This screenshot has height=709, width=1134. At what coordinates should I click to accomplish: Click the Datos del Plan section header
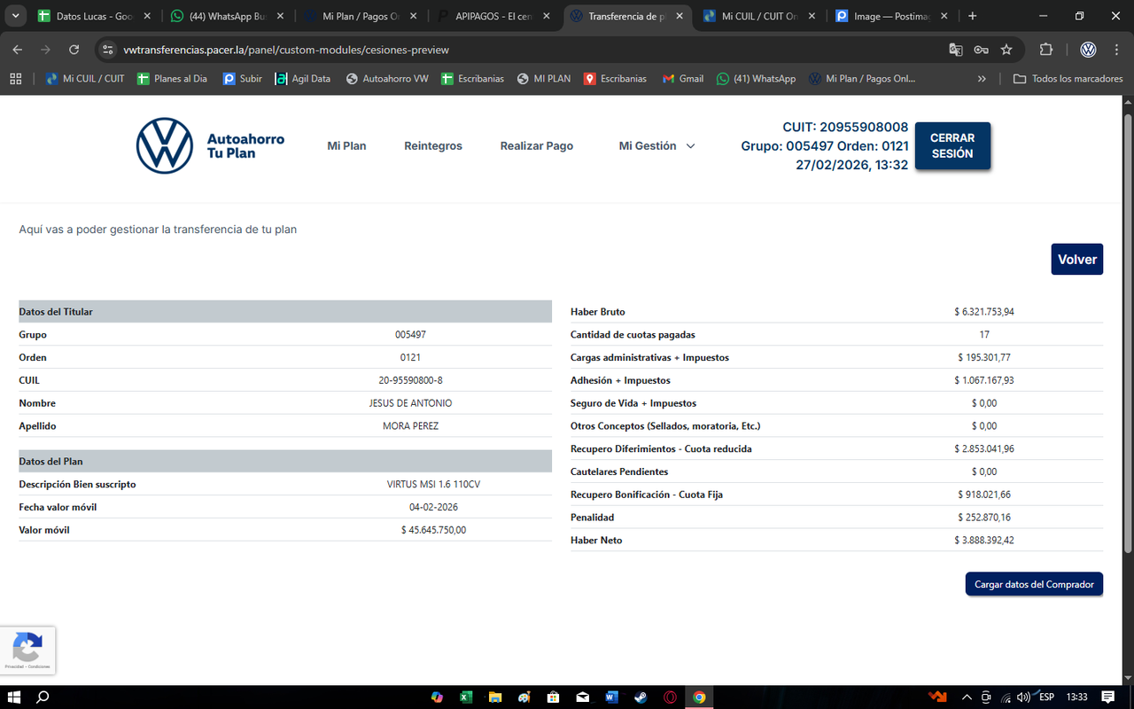pyautogui.click(x=285, y=461)
